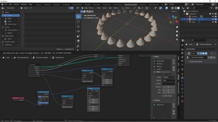Screen dimensions: 218x122
Task: Click the socket Name field containing Axis
Action: pos(169,80)
